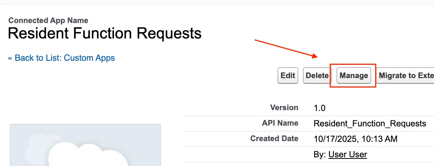Click the Migrate to External button
This screenshot has height=166, width=434.
405,75
